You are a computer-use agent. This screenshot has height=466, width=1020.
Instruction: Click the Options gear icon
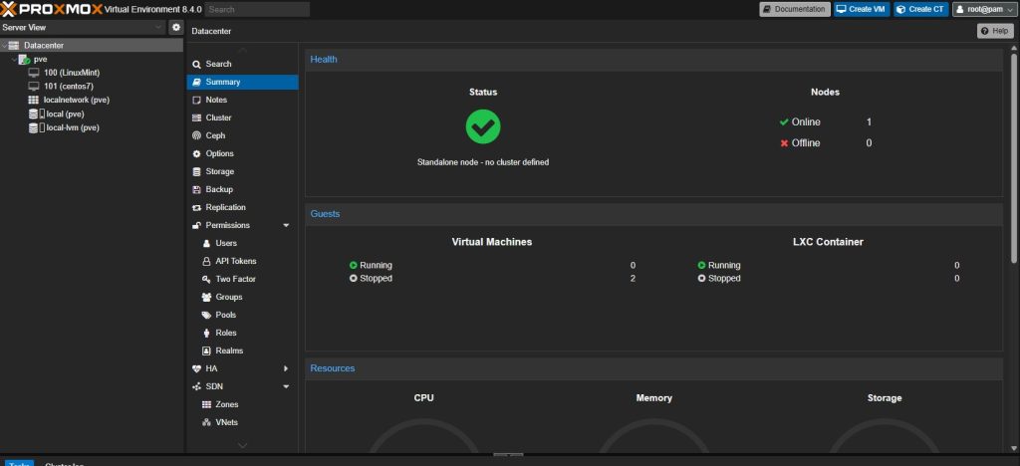pos(196,154)
